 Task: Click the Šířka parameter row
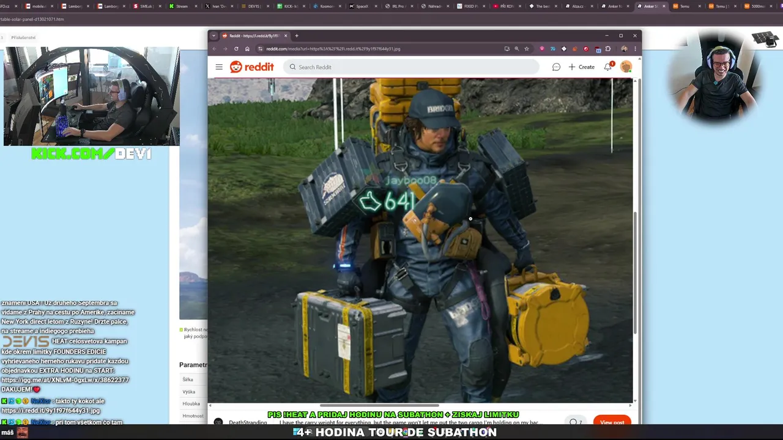point(193,380)
